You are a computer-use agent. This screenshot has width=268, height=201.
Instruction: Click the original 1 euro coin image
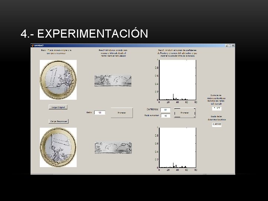click(x=58, y=80)
